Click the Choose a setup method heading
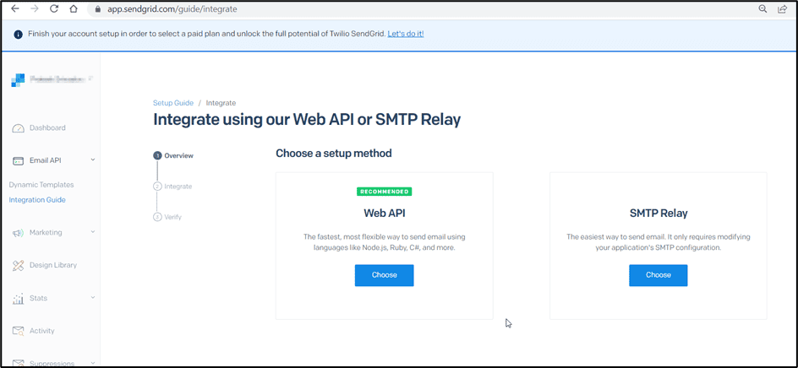798x368 pixels. 334,153
